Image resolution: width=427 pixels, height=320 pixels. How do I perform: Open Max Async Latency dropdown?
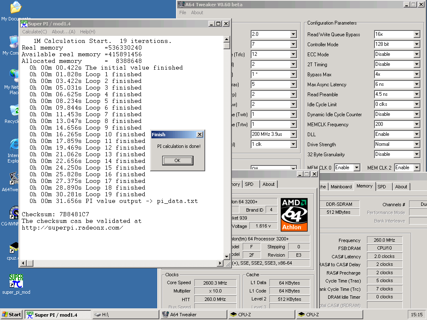coord(417,84)
